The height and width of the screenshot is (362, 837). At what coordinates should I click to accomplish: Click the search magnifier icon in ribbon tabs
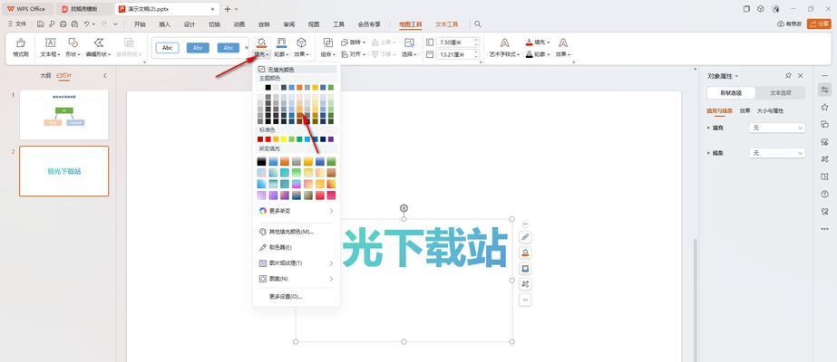pos(478,24)
